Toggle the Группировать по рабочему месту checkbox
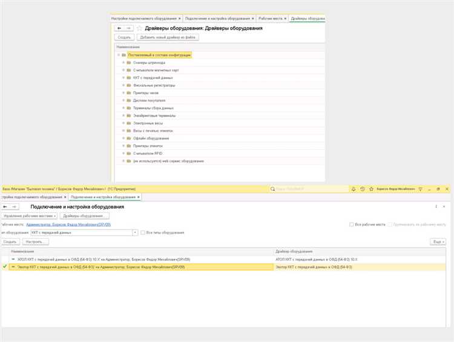The height and width of the screenshot is (342, 454). pos(390,224)
